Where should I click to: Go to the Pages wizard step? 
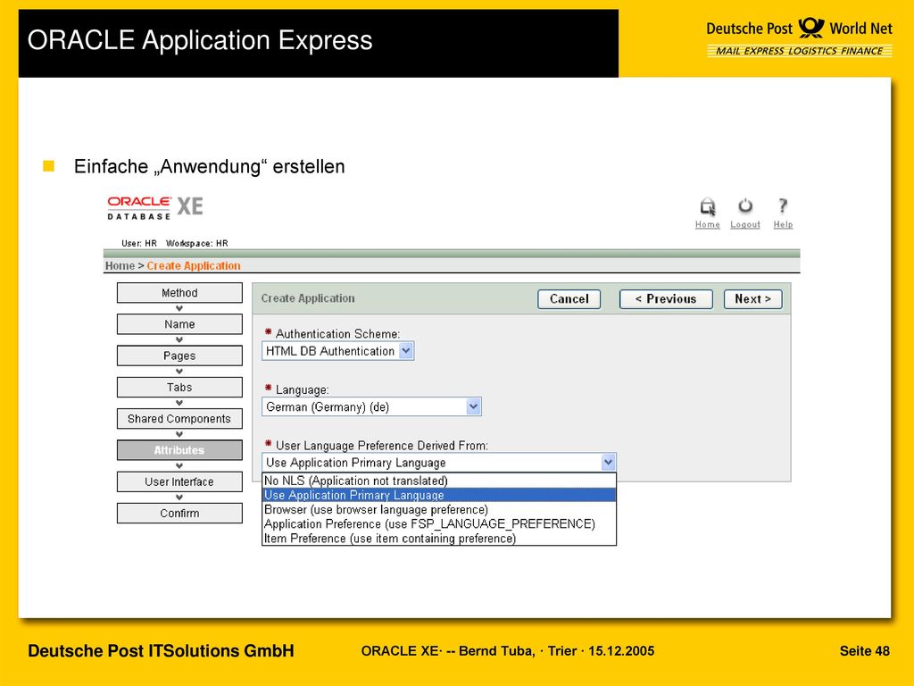click(x=179, y=356)
